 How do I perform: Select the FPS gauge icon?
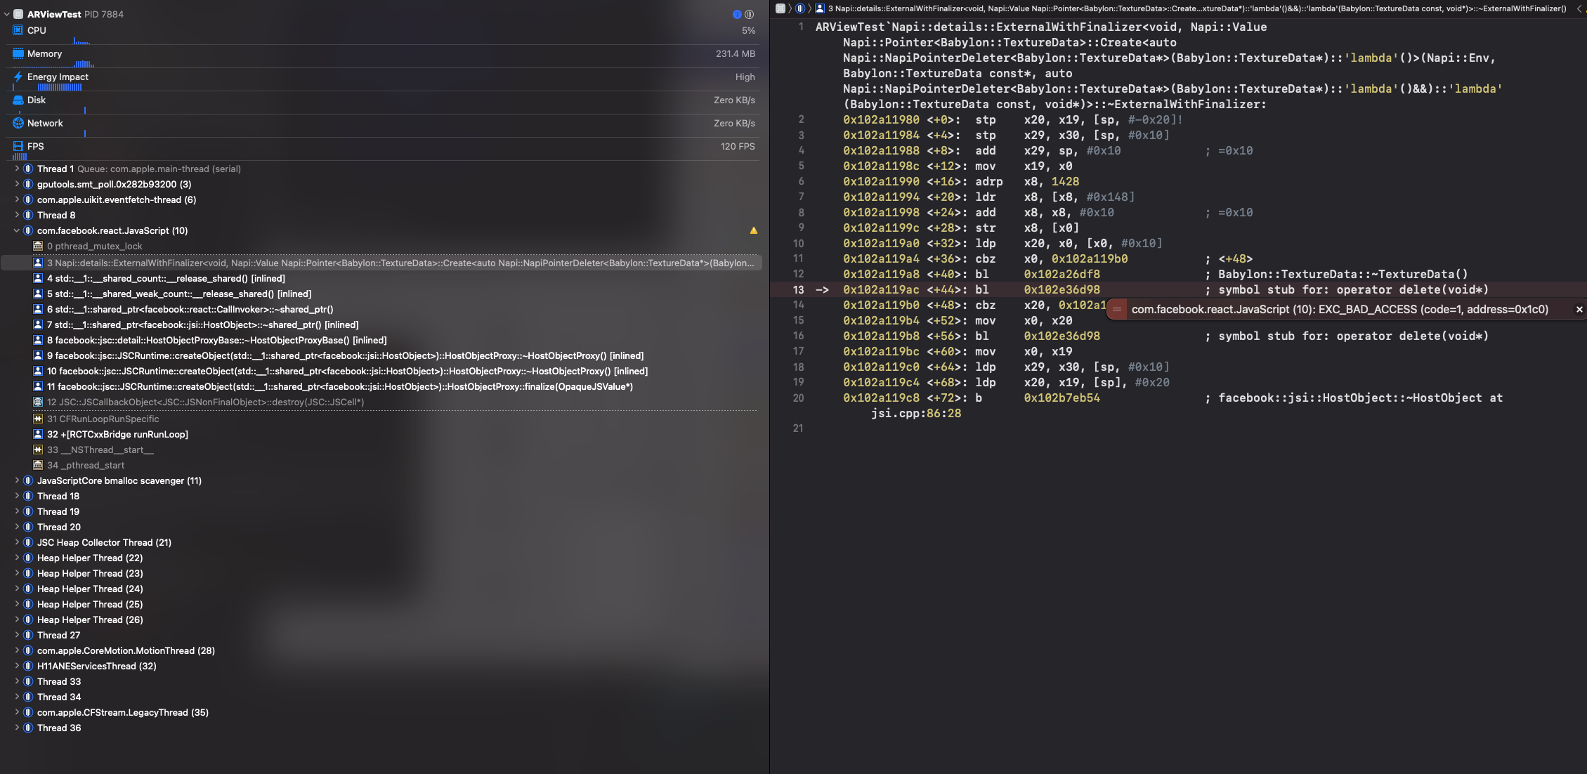[18, 146]
